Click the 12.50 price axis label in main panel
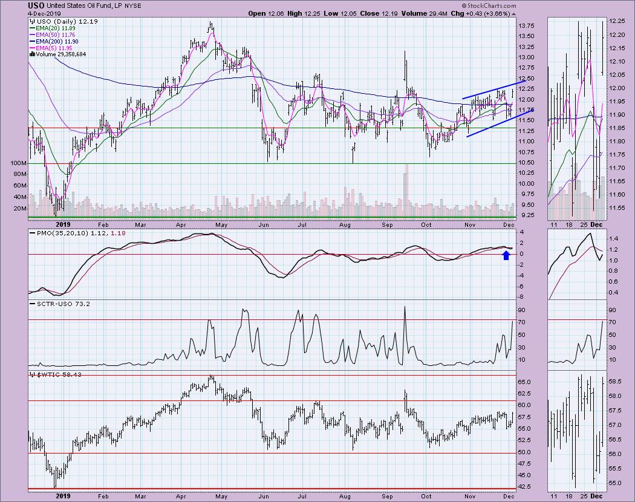The image size is (635, 502). 527,79
